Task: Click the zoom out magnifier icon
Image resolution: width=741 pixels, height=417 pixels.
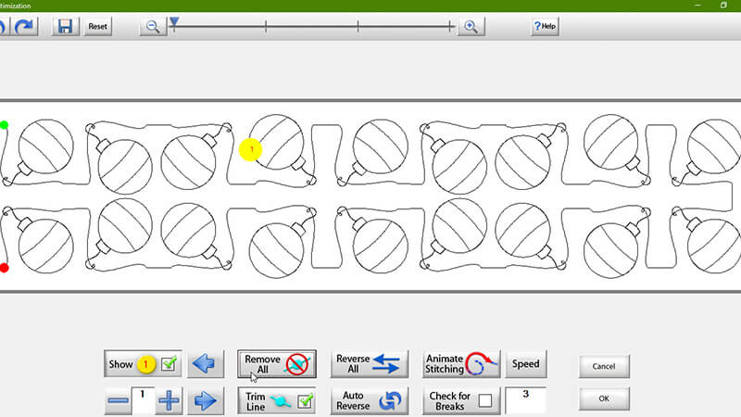Action: coord(152,26)
